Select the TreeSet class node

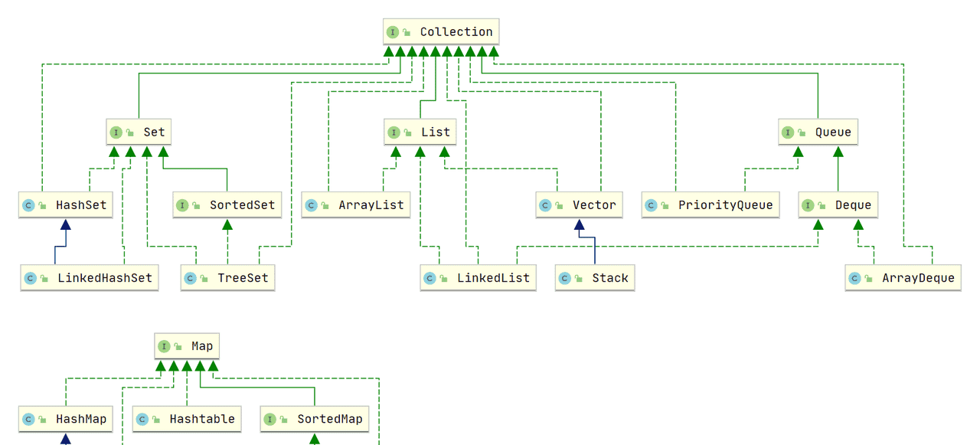tap(227, 278)
